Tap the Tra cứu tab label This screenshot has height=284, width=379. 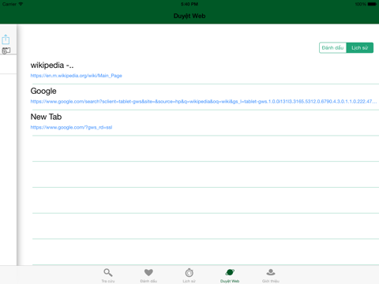point(108,281)
